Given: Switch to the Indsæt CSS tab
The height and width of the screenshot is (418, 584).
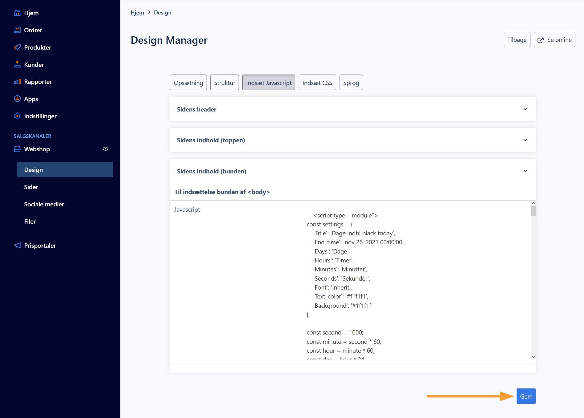Looking at the screenshot, I should (317, 83).
